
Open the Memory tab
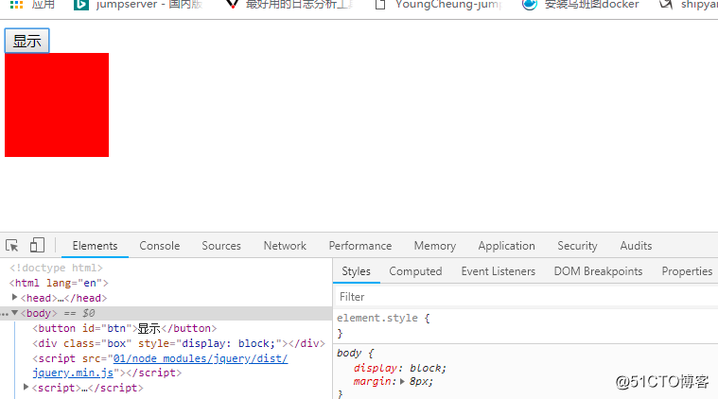(x=434, y=246)
